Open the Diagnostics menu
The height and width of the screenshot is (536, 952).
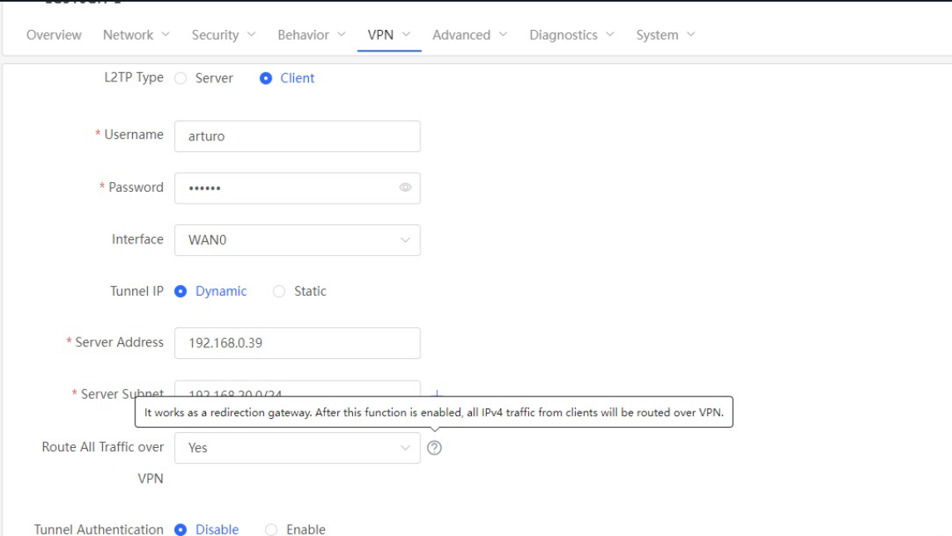click(572, 35)
